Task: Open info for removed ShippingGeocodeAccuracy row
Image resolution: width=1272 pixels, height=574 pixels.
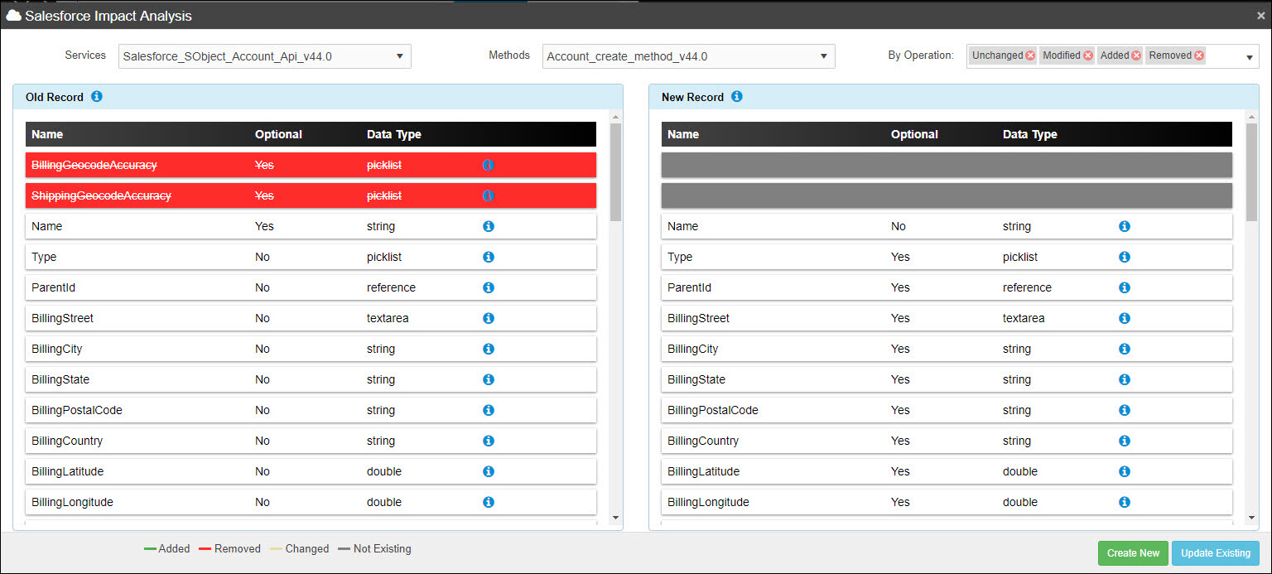Action: click(x=489, y=195)
